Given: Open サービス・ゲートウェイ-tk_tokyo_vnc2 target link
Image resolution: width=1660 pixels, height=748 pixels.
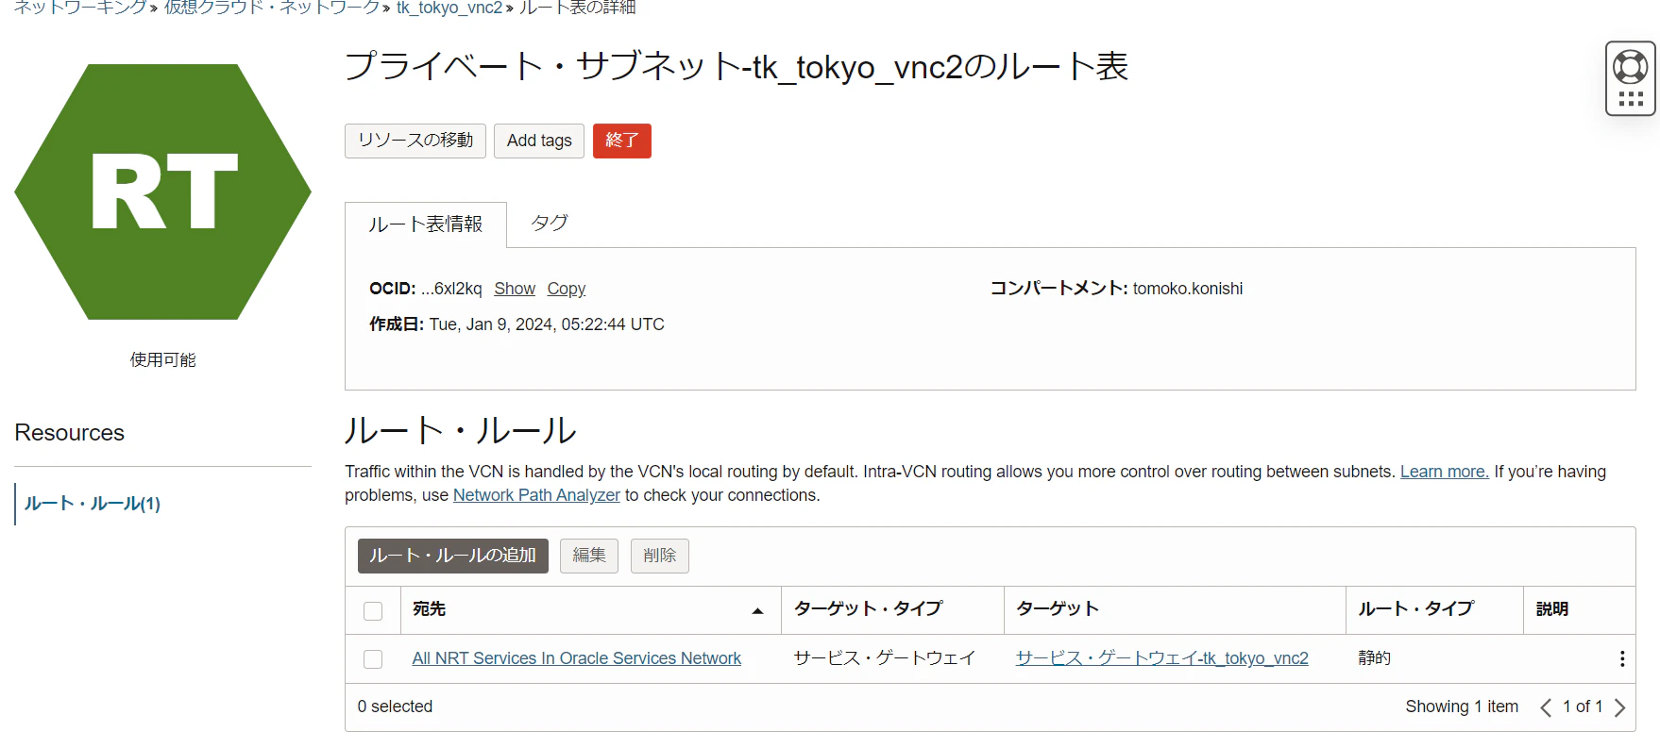Looking at the screenshot, I should pyautogui.click(x=1162, y=658).
